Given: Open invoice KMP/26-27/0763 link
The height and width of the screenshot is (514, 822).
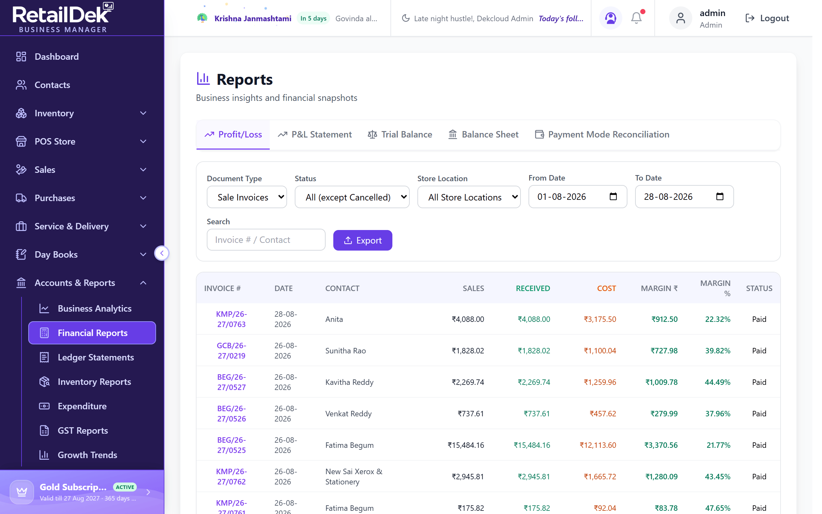Looking at the screenshot, I should coord(231,319).
